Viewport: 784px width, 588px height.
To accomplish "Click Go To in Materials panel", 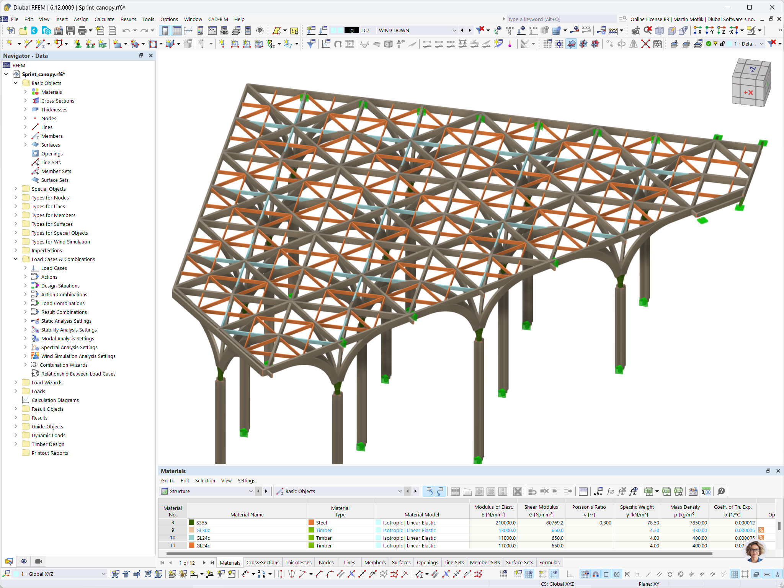I will pyautogui.click(x=168, y=480).
